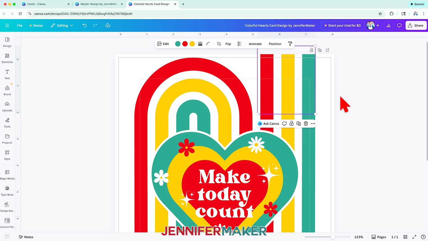This screenshot has height=241, width=428.
Task: Open the zoom percentage 123% menu
Action: click(x=359, y=237)
